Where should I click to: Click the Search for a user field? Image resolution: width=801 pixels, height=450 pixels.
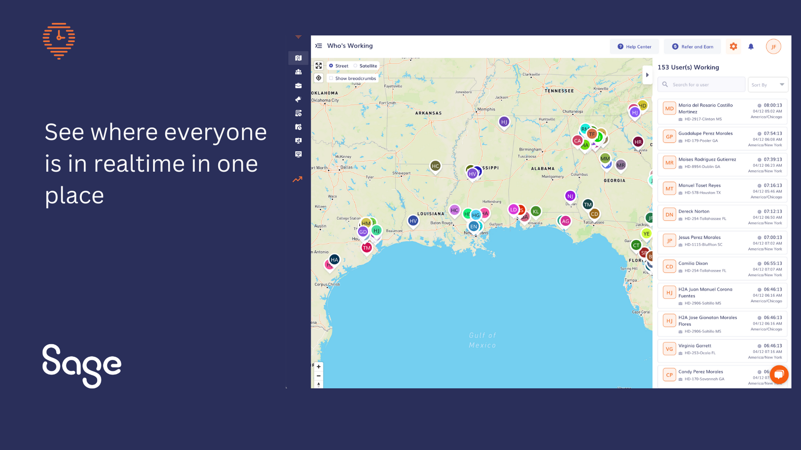coord(705,85)
